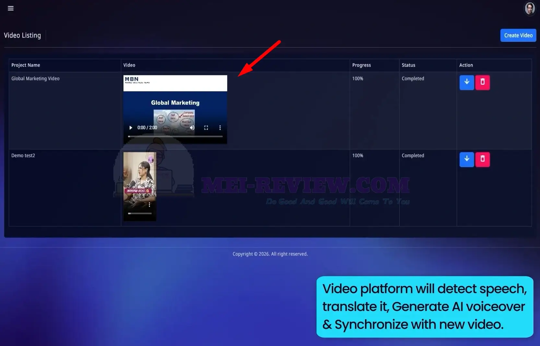
Task: Seek on the Global Marketing video progress bar
Action: point(175,136)
